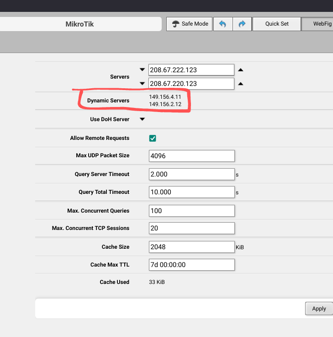Switch to WebFig
This screenshot has width=333, height=337.
coord(317,24)
